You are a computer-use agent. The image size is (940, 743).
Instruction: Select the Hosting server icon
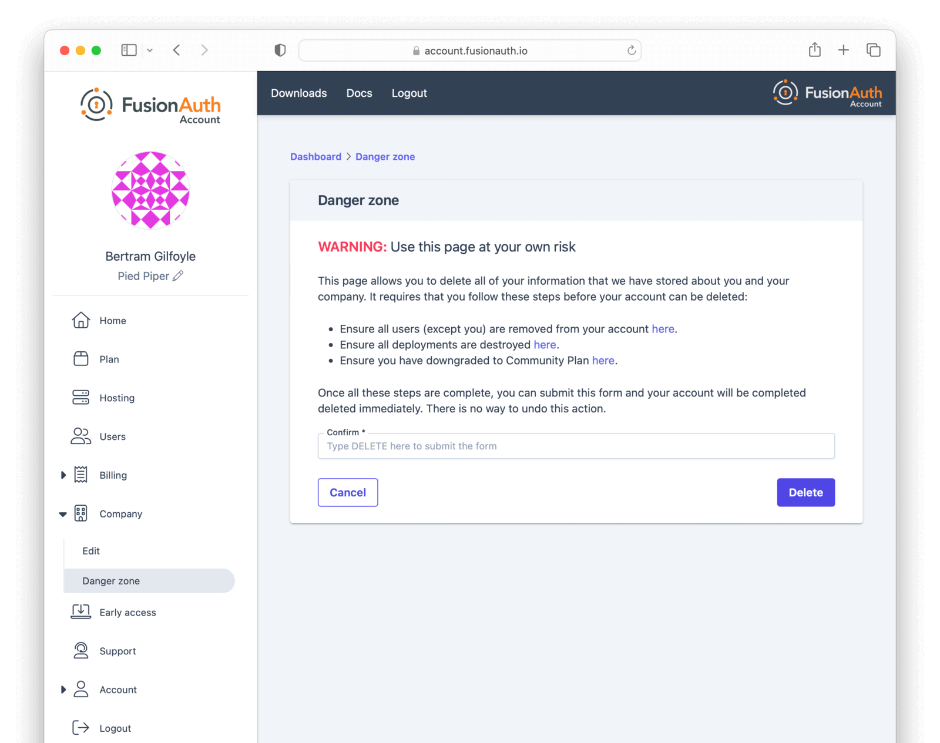(80, 398)
